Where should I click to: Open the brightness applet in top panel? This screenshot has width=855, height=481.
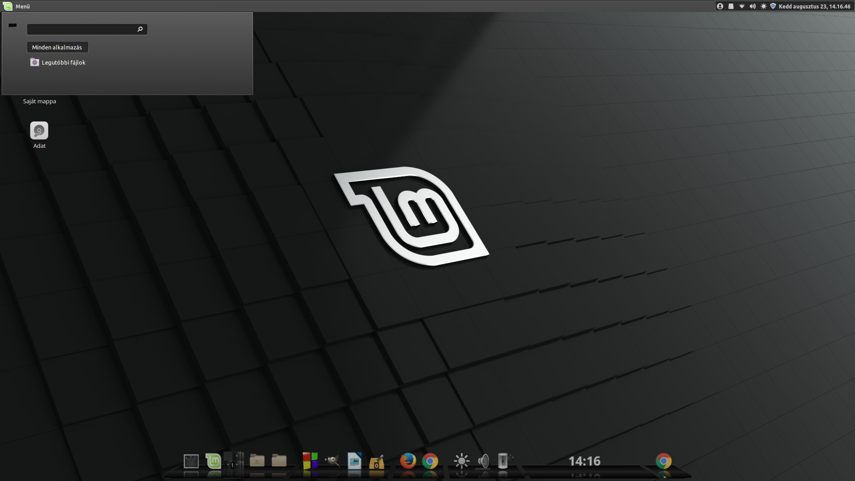click(x=763, y=6)
